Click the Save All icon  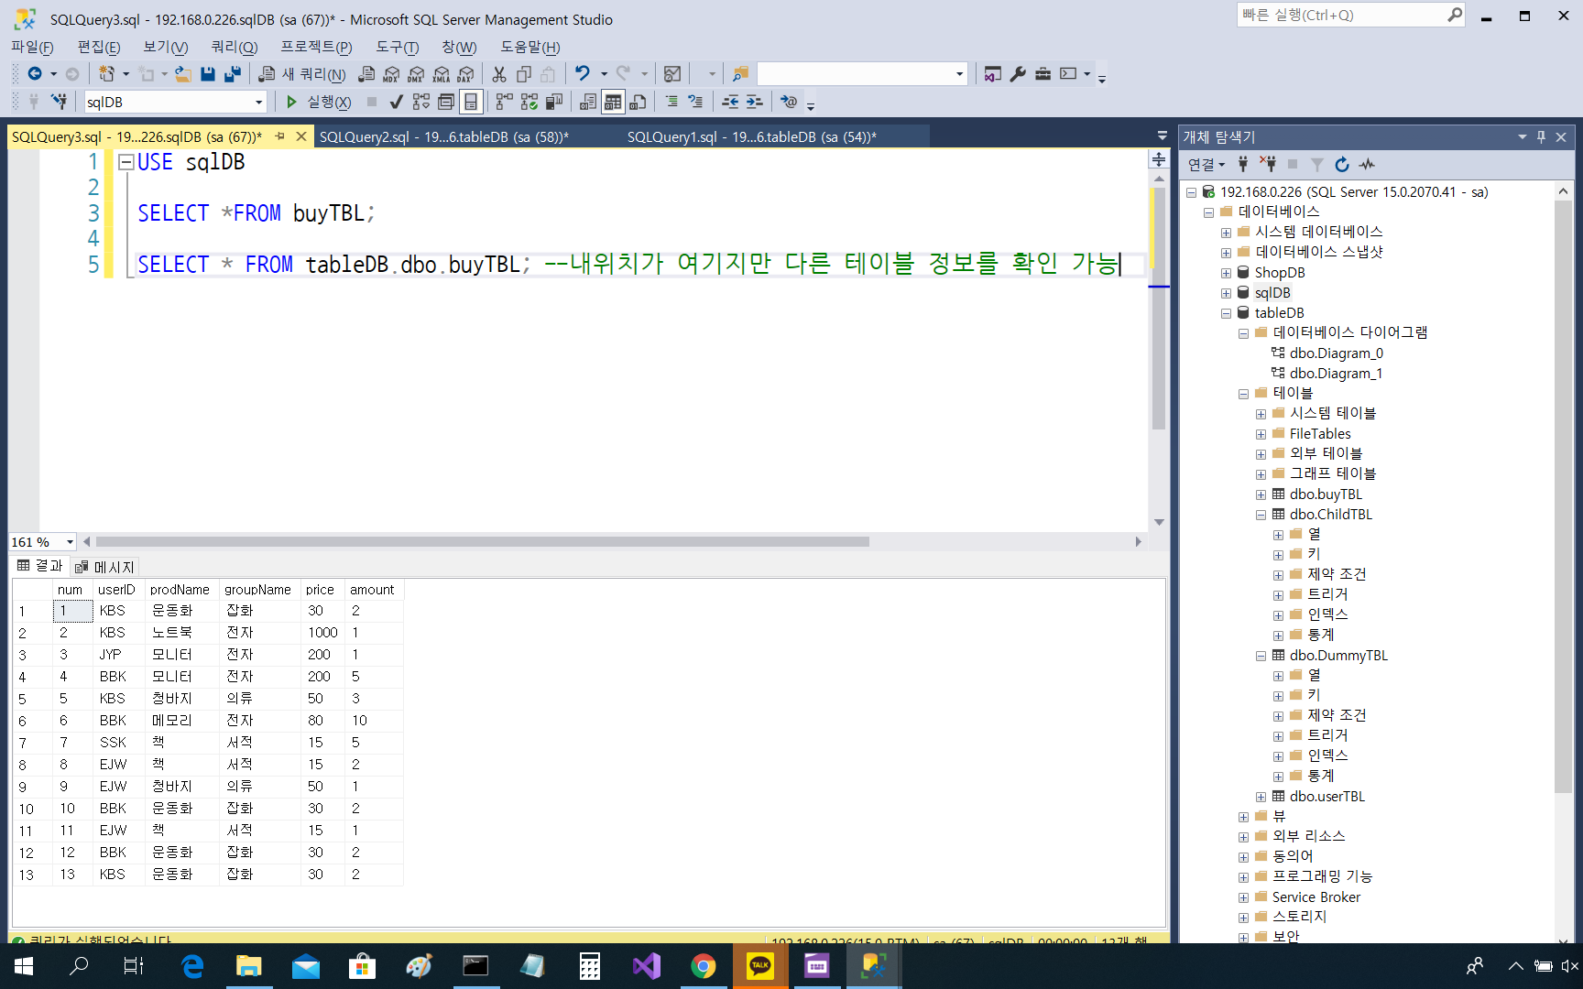(x=233, y=74)
